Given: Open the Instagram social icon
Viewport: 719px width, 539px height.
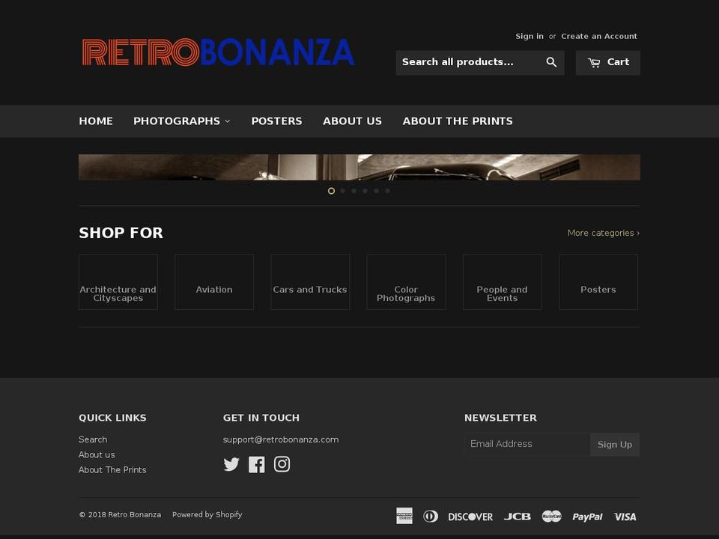Looking at the screenshot, I should coord(282,464).
